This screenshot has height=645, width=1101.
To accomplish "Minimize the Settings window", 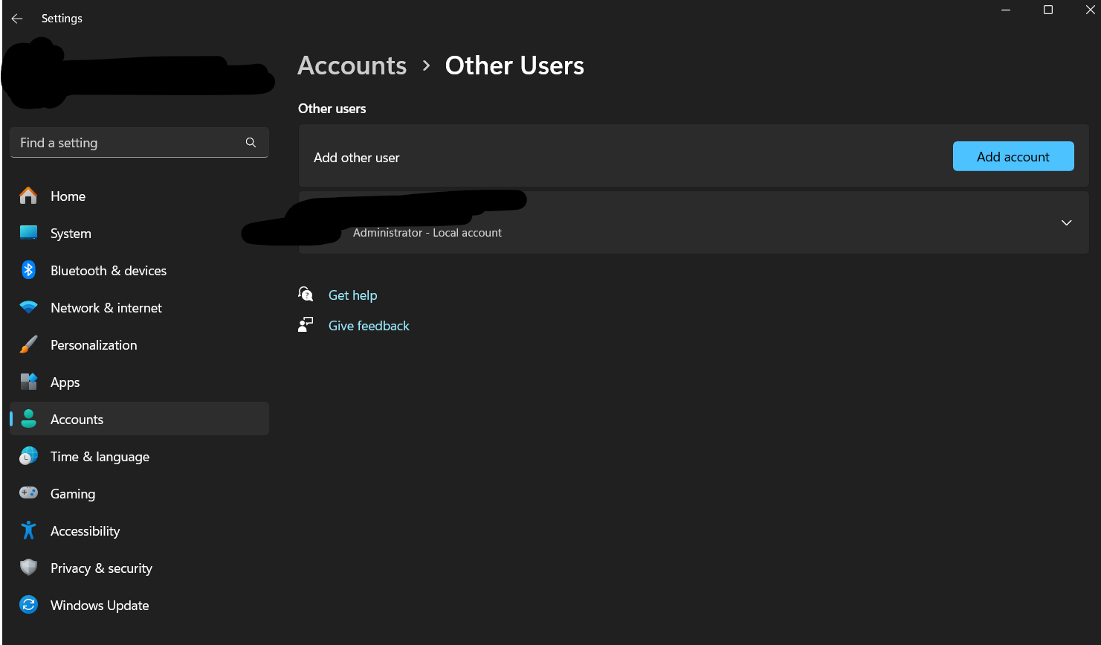I will 1006,10.
